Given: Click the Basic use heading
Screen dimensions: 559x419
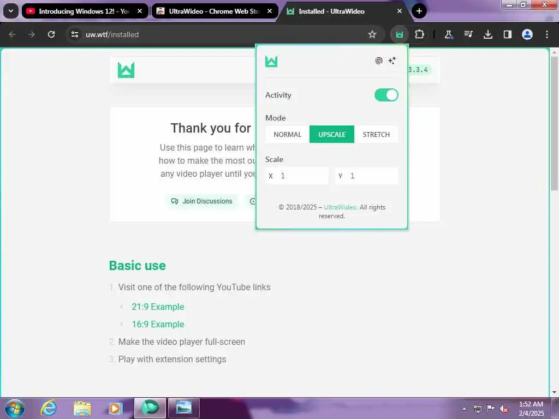Looking at the screenshot, I should (x=137, y=266).
